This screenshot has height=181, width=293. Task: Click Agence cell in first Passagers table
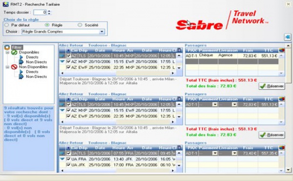coord(228,55)
